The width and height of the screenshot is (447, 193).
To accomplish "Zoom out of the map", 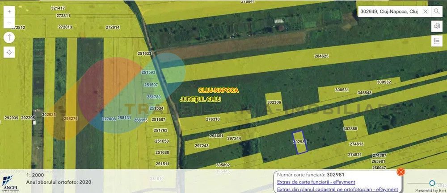I will tap(9, 22).
